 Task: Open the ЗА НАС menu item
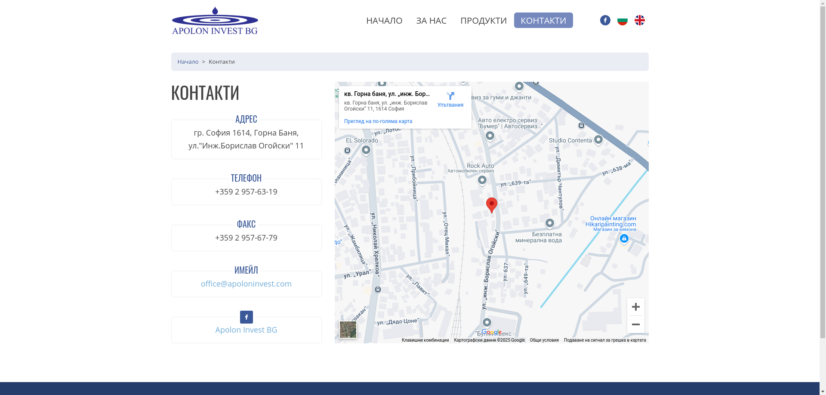431,20
